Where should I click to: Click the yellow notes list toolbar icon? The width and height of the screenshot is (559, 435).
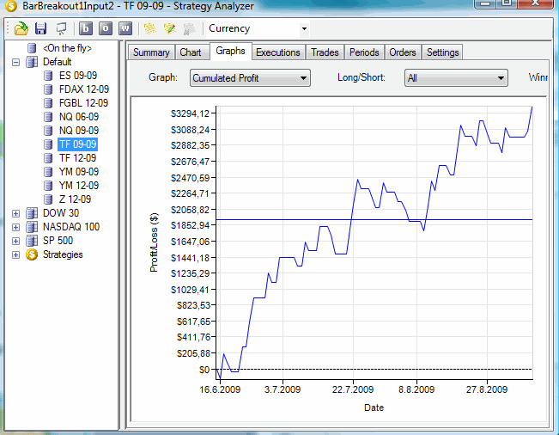(149, 28)
